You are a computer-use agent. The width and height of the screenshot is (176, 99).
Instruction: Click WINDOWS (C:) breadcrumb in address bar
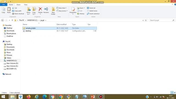32,20
